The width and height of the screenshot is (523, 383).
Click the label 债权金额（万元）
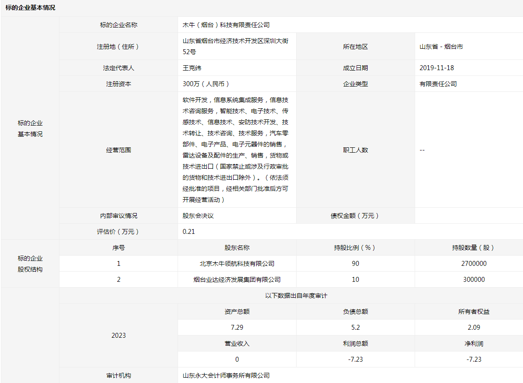click(x=355, y=216)
